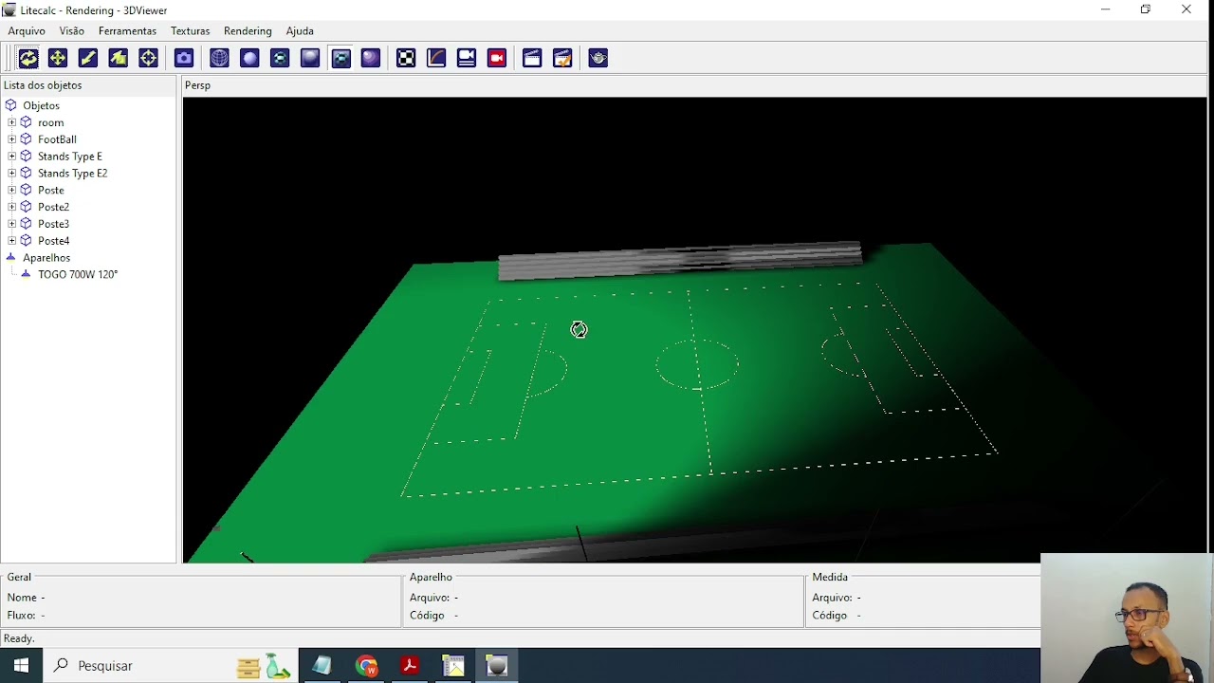1214x683 pixels.
Task: Expand the FootBall tree node
Action: tap(11, 139)
